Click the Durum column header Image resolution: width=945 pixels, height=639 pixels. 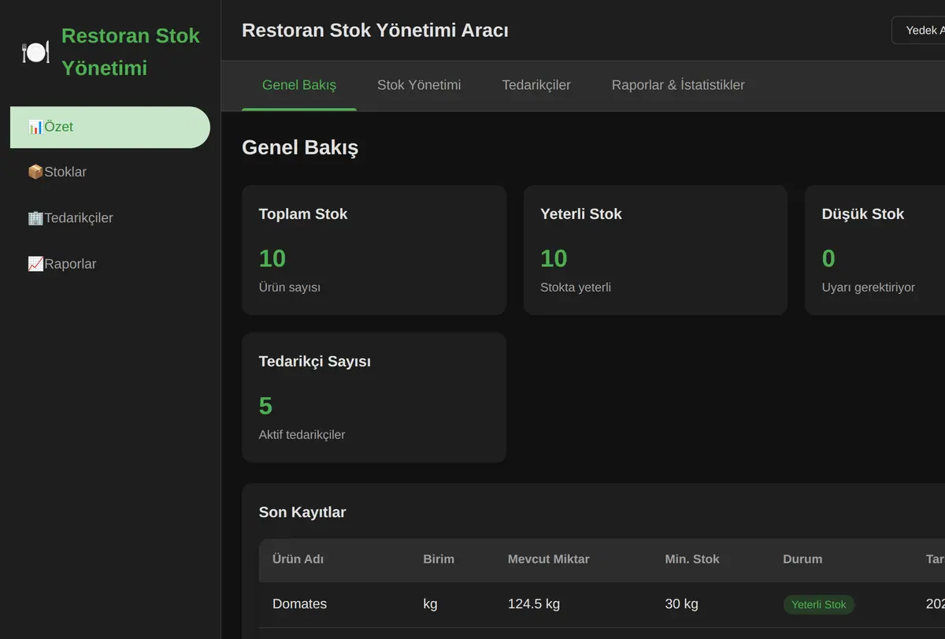tap(802, 559)
